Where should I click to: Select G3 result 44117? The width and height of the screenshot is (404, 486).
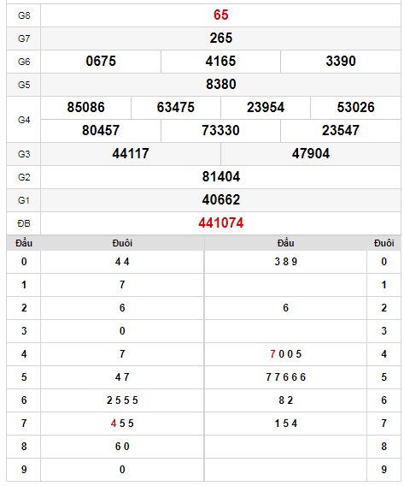(x=131, y=154)
